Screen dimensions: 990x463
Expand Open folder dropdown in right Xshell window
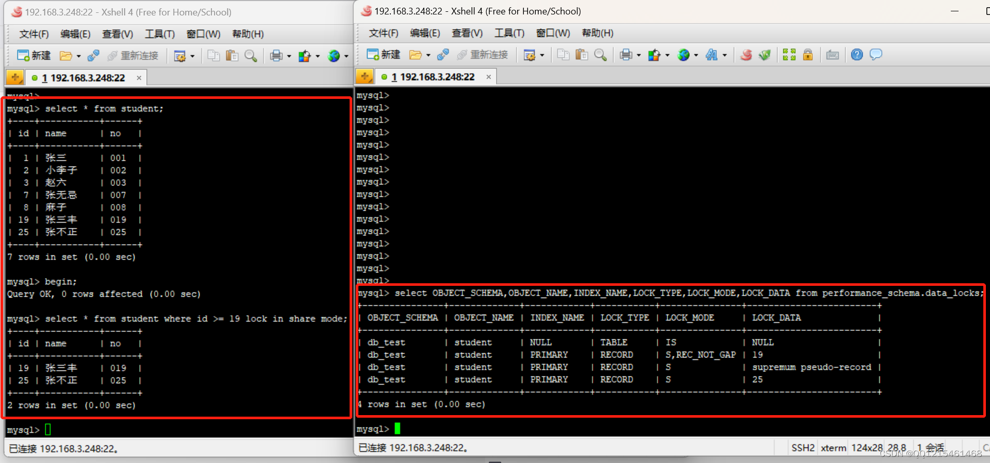(428, 55)
